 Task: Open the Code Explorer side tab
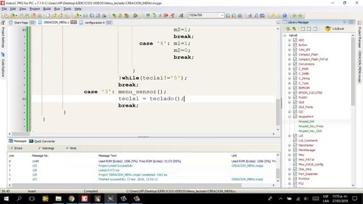click(3, 66)
